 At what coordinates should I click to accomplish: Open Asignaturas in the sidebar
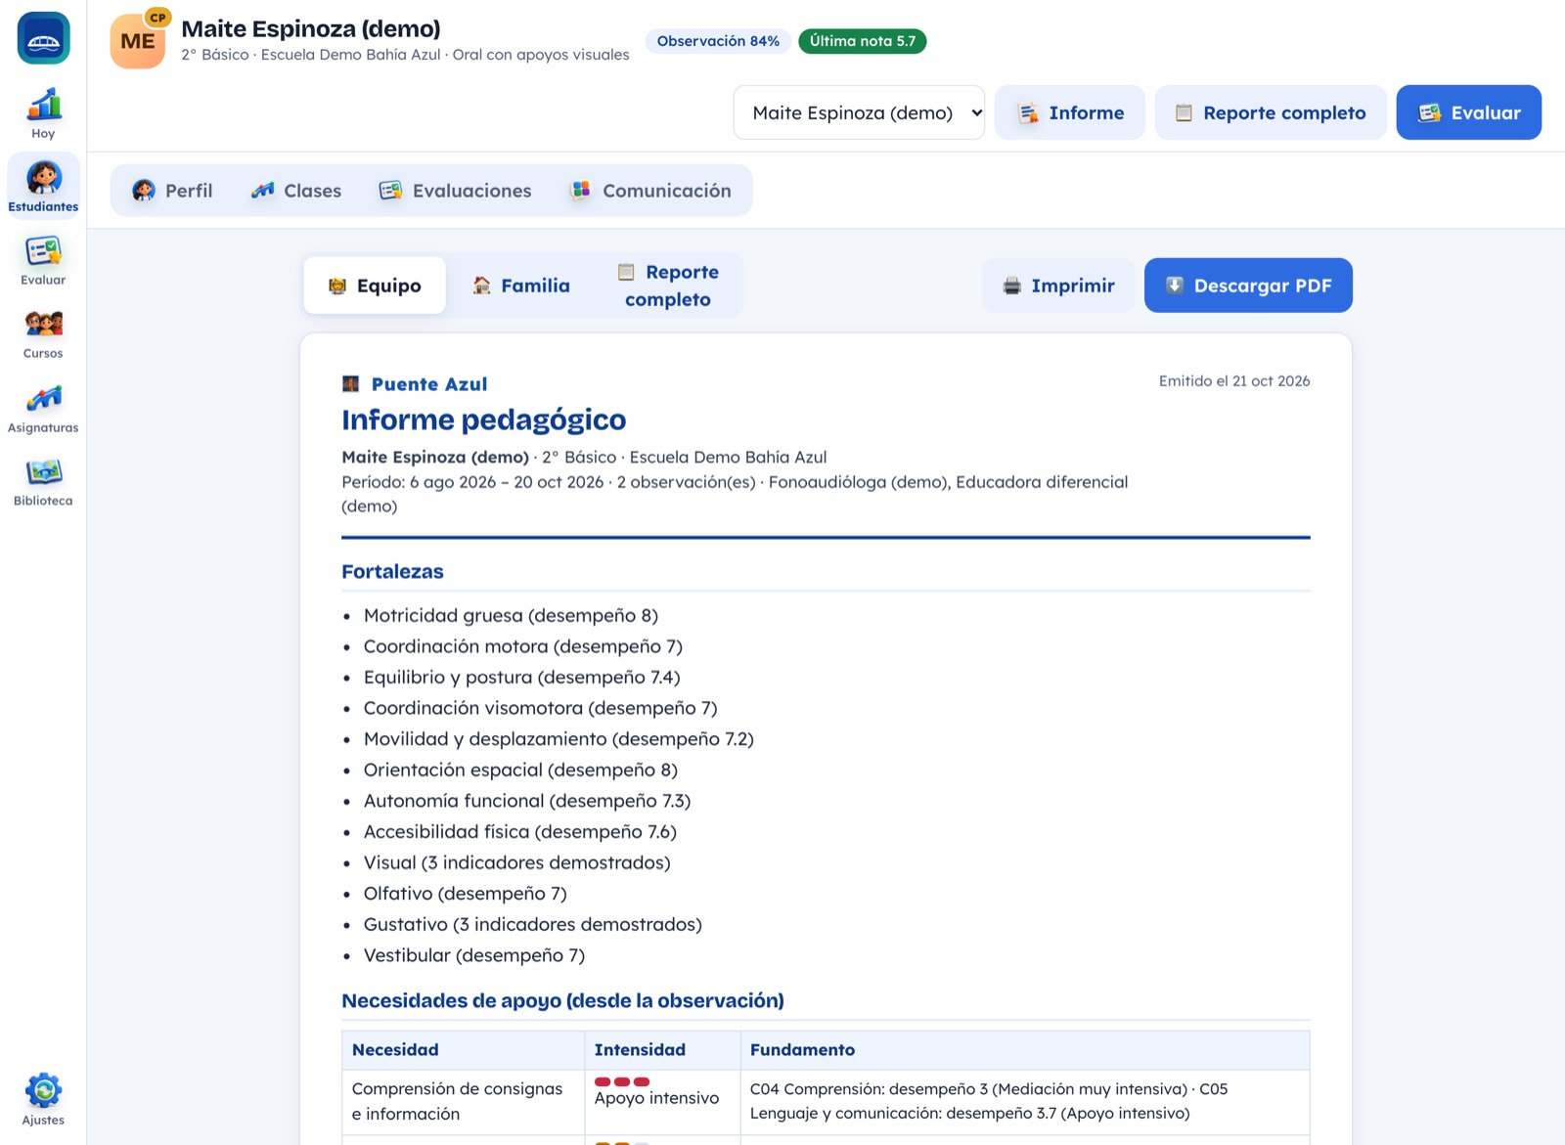[x=43, y=408]
